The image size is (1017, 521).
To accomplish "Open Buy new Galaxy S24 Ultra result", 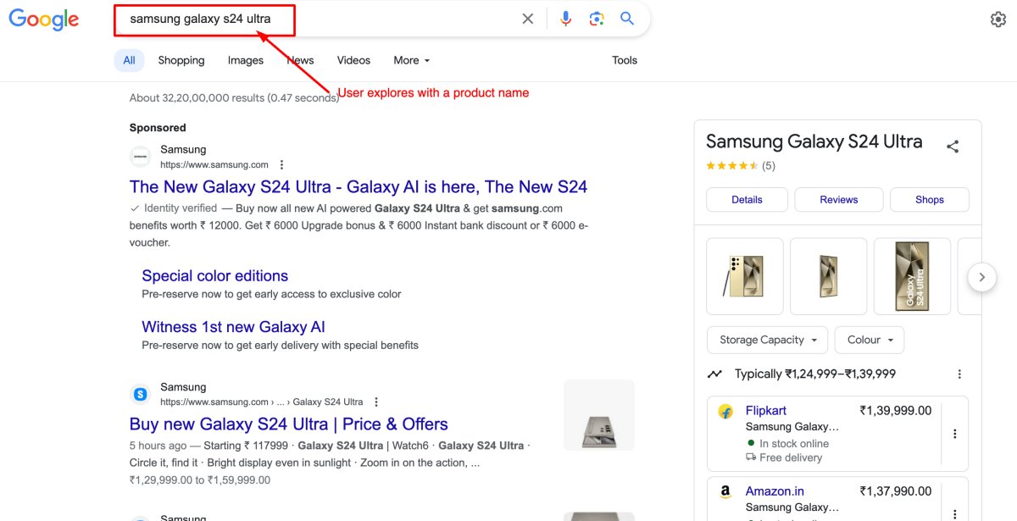I will coord(288,424).
